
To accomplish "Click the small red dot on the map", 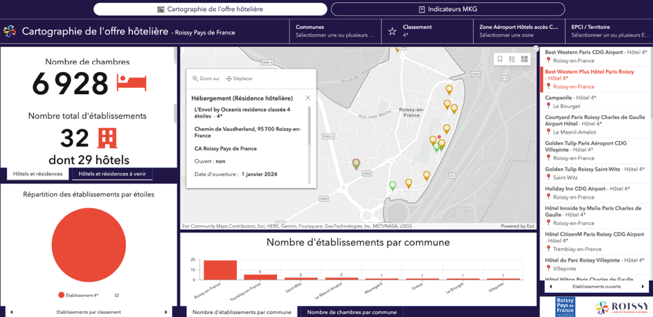I will click(439, 136).
